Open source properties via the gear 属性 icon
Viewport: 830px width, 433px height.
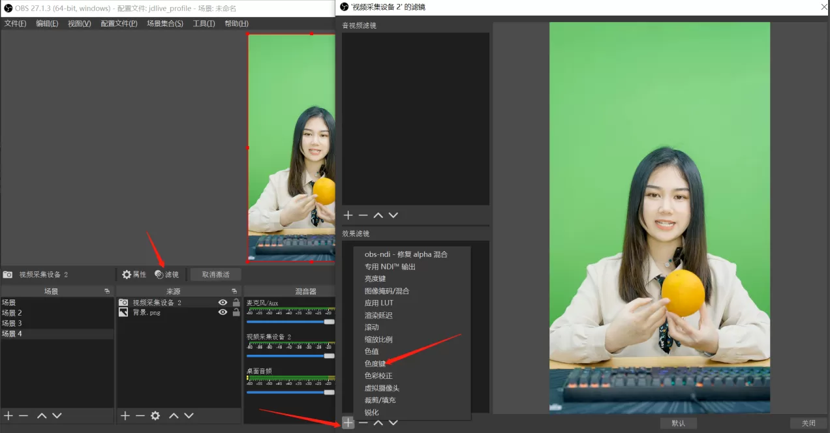134,274
